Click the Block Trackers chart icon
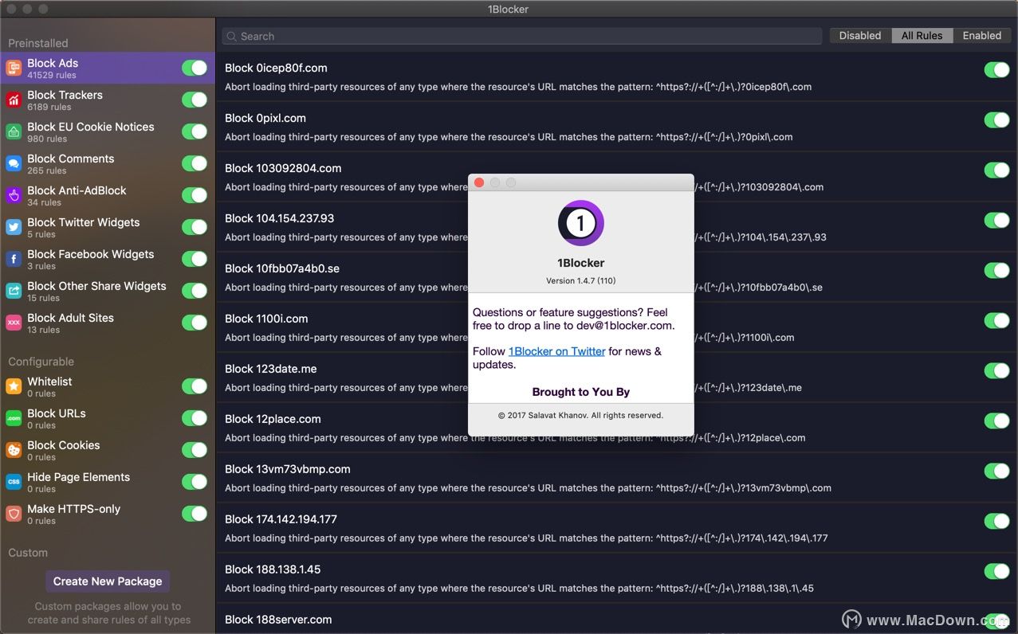This screenshot has height=634, width=1018. (x=14, y=100)
